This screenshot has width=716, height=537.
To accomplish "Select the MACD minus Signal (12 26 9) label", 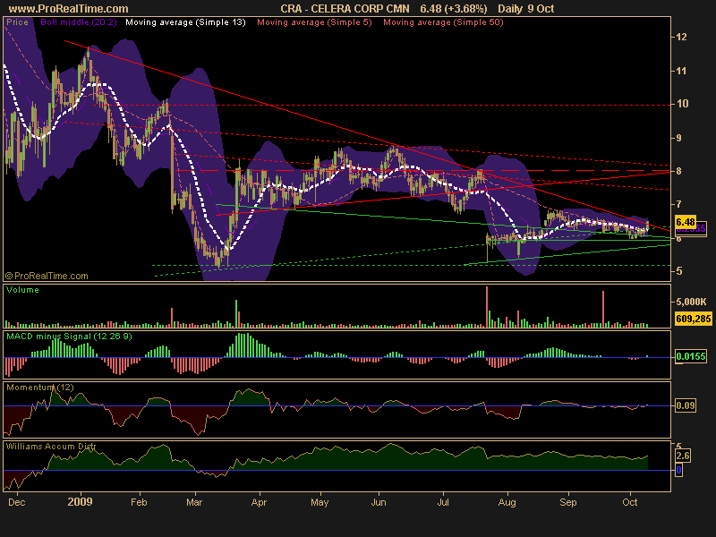I will (70, 337).
